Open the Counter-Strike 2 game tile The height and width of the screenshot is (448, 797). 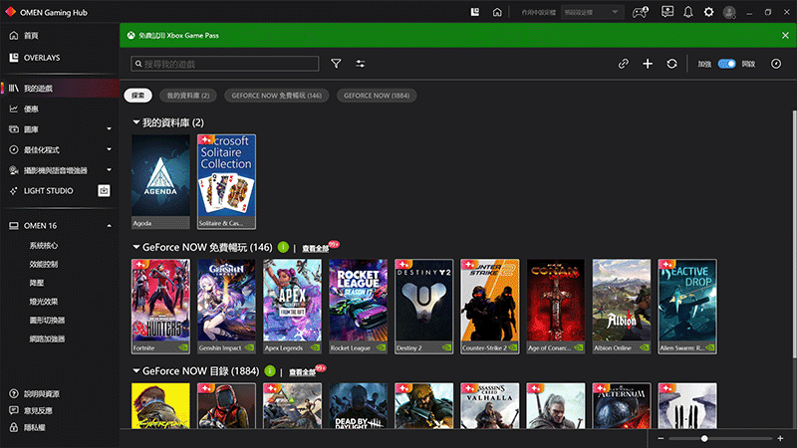click(490, 307)
